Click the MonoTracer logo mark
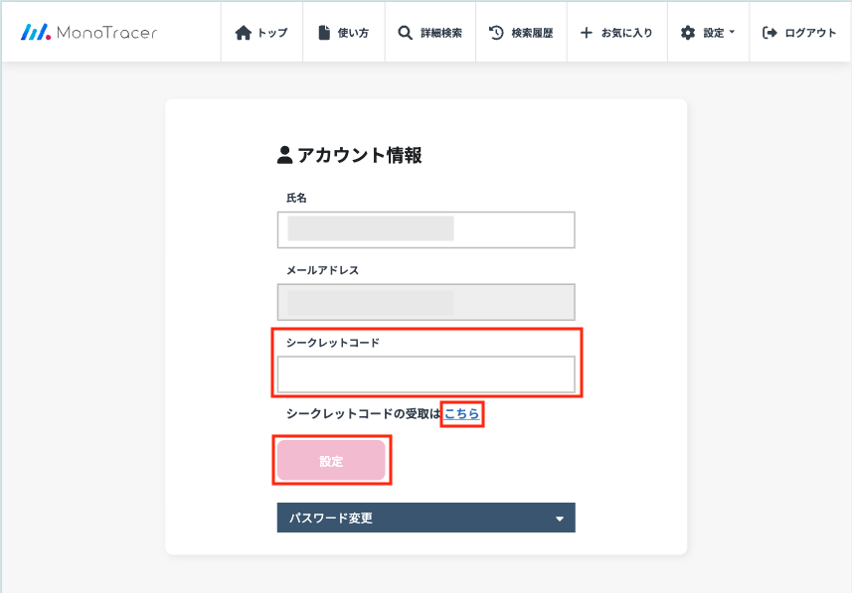The width and height of the screenshot is (852, 593). click(x=36, y=32)
